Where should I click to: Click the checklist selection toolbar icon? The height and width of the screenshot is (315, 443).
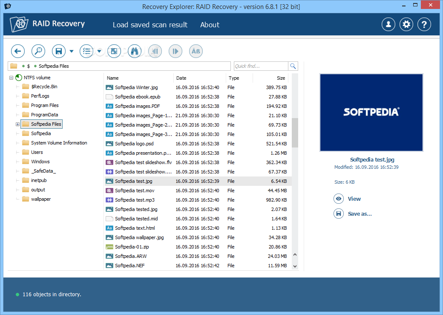(x=86, y=51)
